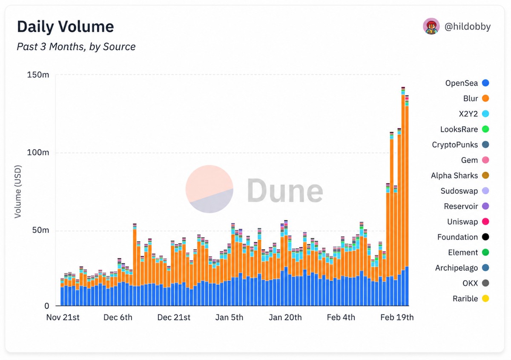Click the Gem pink legend dot
The width and height of the screenshot is (511, 360).
click(x=485, y=160)
